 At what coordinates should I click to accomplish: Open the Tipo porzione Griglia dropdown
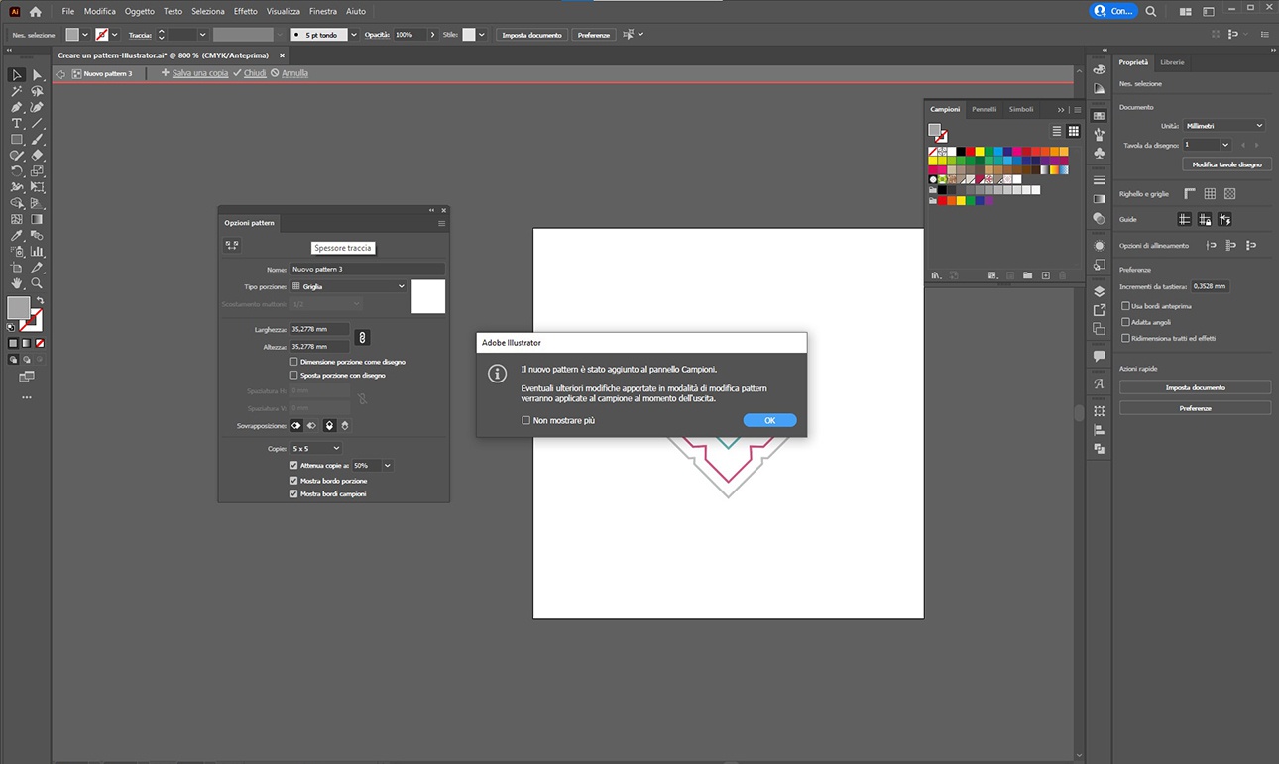(347, 285)
